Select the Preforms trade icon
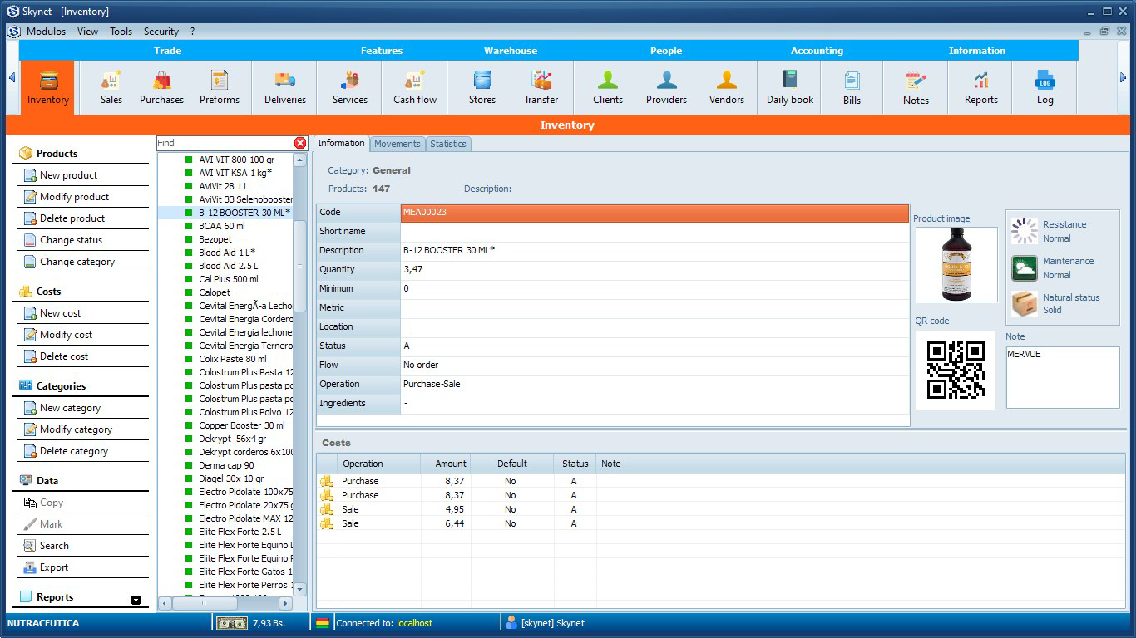Screen dimensions: 1136x638 tap(220, 86)
